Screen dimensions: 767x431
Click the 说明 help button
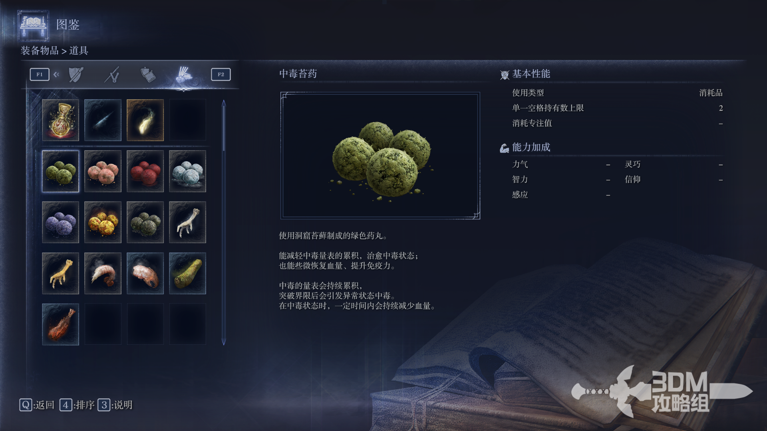(115, 405)
